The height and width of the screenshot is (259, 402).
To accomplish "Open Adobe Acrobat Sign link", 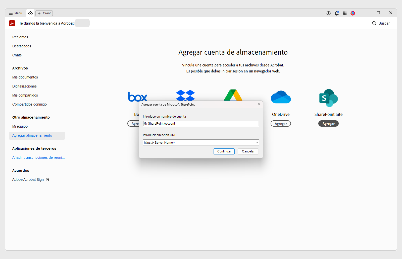I will click(x=28, y=180).
